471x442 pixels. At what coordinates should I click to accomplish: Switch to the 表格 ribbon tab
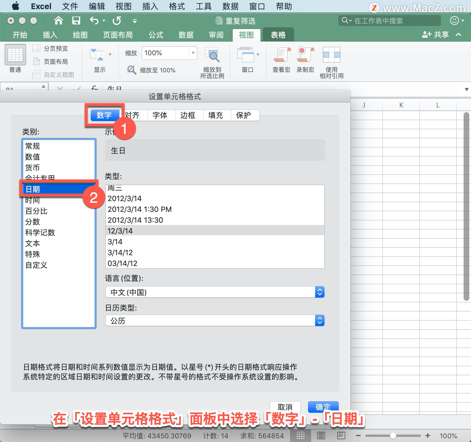278,35
